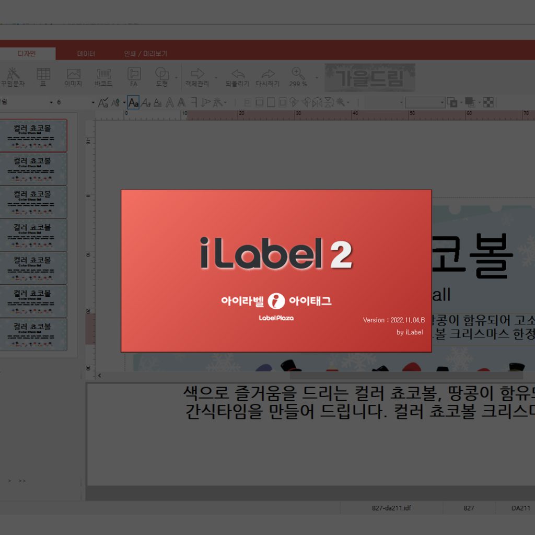This screenshot has height=535, width=535.
Task: Click the 299 % zoom magnifier
Action: [x=298, y=76]
